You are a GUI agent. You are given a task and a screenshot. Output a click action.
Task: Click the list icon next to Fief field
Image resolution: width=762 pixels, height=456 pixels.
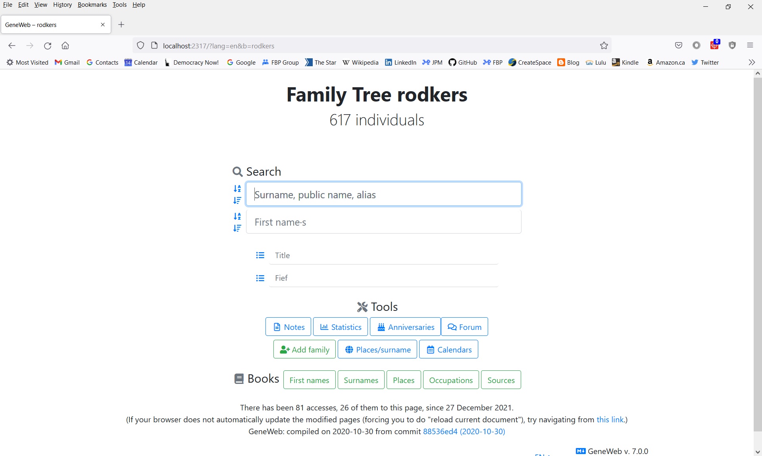[260, 278]
